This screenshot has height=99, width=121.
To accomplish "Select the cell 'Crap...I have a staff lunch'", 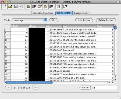I will [79, 33].
